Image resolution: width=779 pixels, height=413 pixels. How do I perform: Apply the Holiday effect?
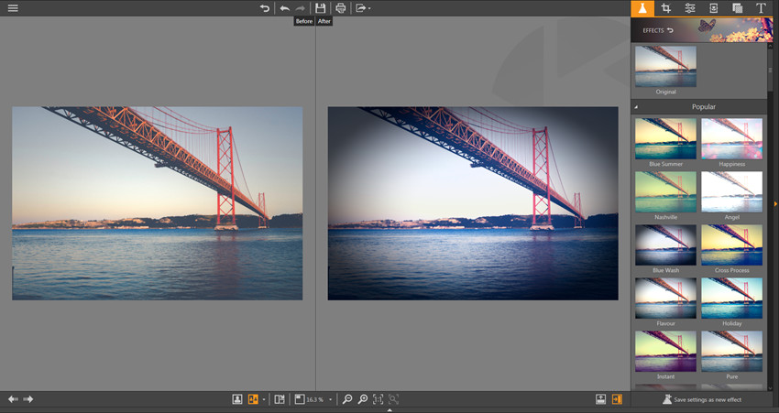point(732,298)
